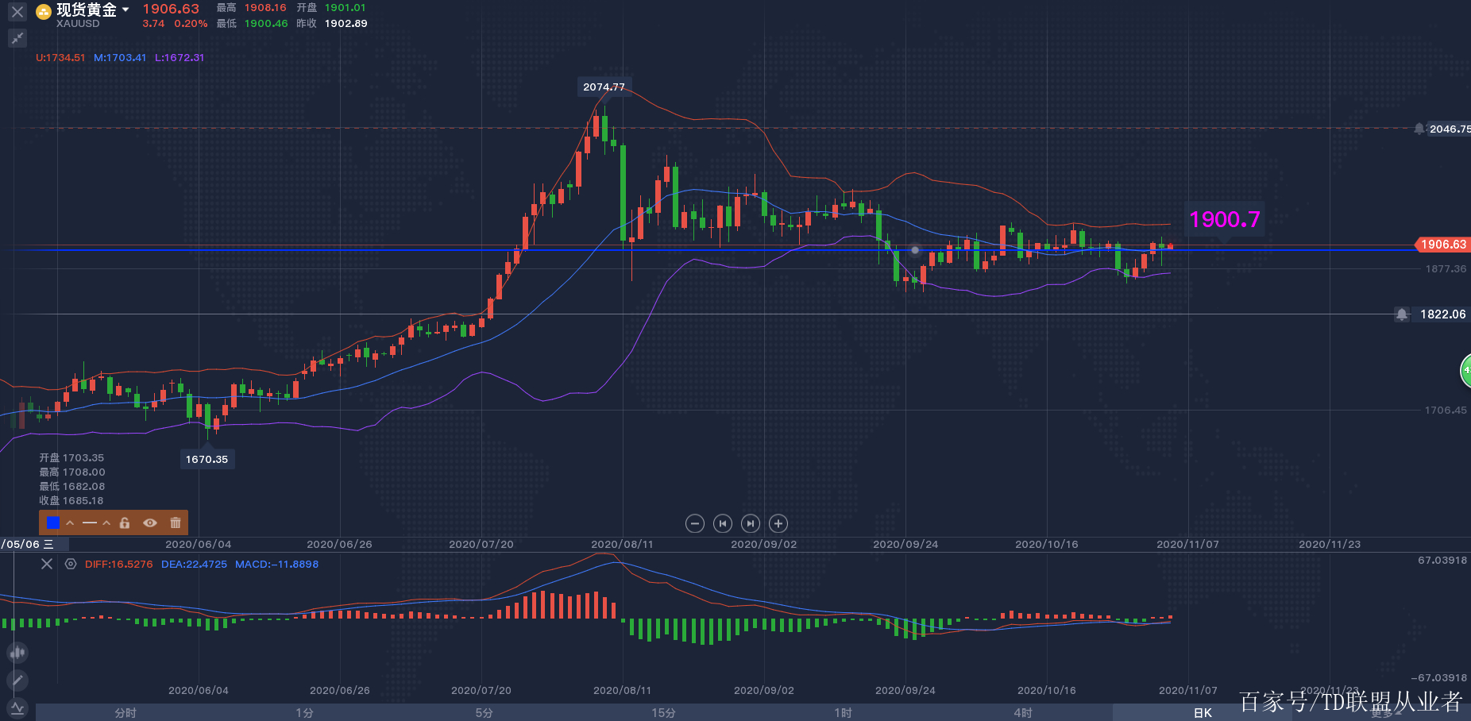Switch to the 1分 timeframe tab

(x=305, y=712)
